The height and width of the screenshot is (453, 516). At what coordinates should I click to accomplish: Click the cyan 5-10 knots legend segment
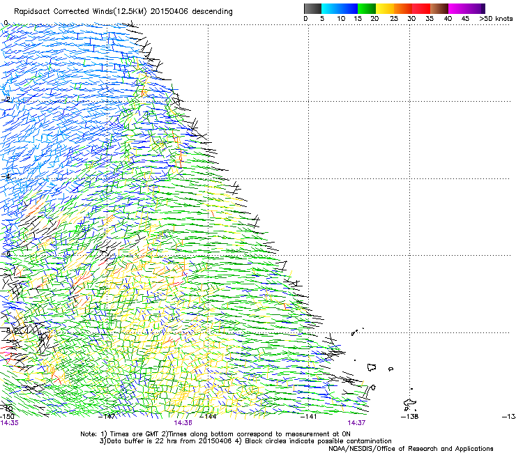330,8
